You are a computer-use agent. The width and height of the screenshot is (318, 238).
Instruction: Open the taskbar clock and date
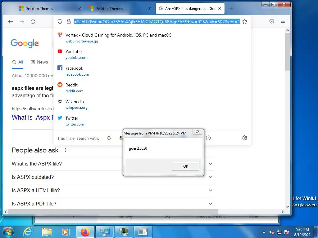[302, 232]
